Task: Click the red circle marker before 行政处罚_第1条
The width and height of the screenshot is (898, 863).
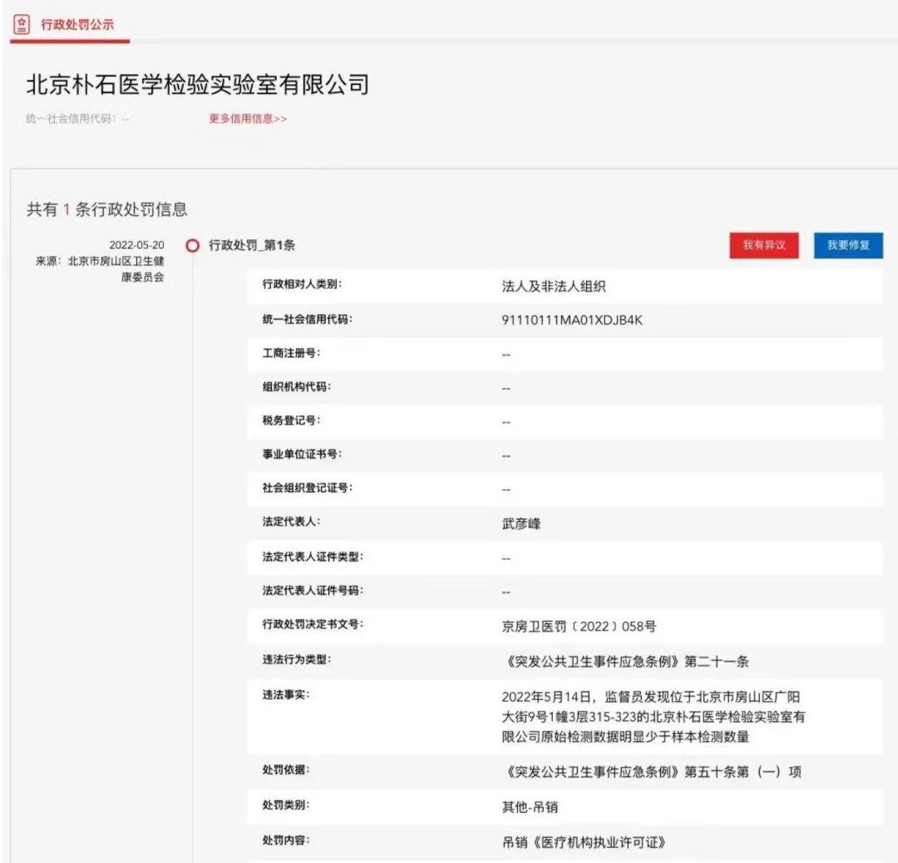Action: [x=192, y=245]
